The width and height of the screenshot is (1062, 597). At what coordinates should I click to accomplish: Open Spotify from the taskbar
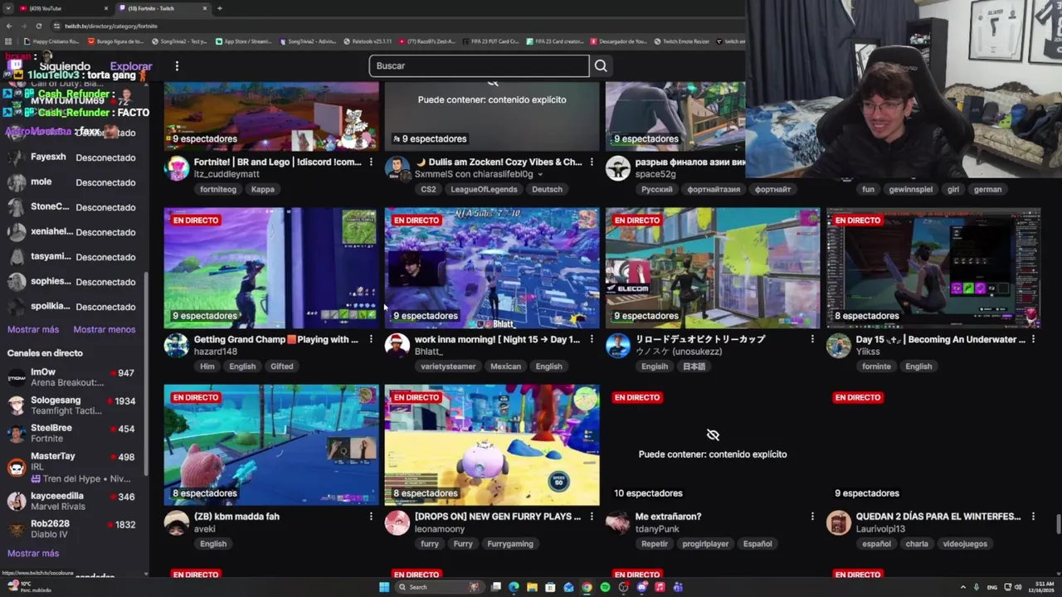[605, 587]
